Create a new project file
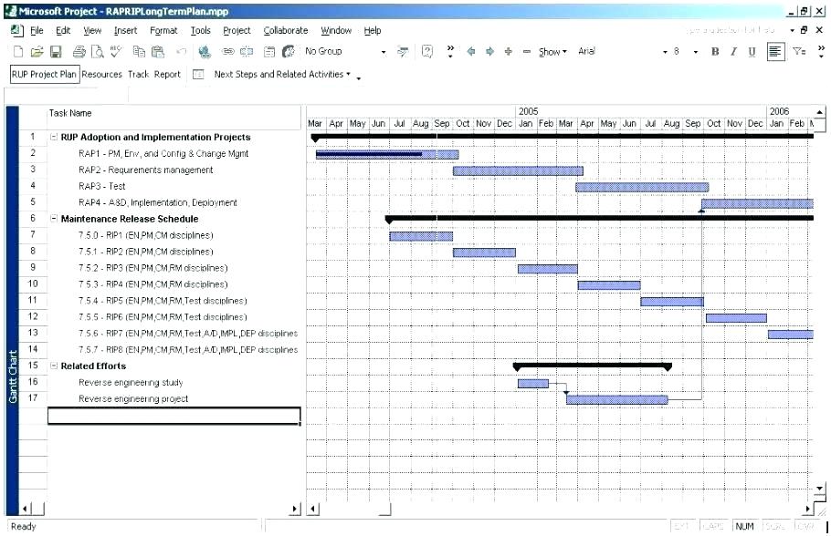The height and width of the screenshot is (536, 831). [18, 51]
